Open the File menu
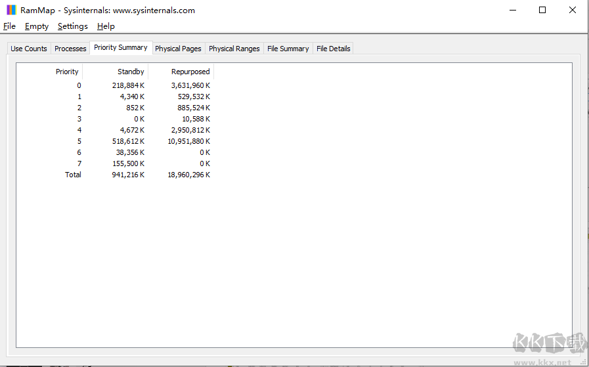 pos(9,26)
